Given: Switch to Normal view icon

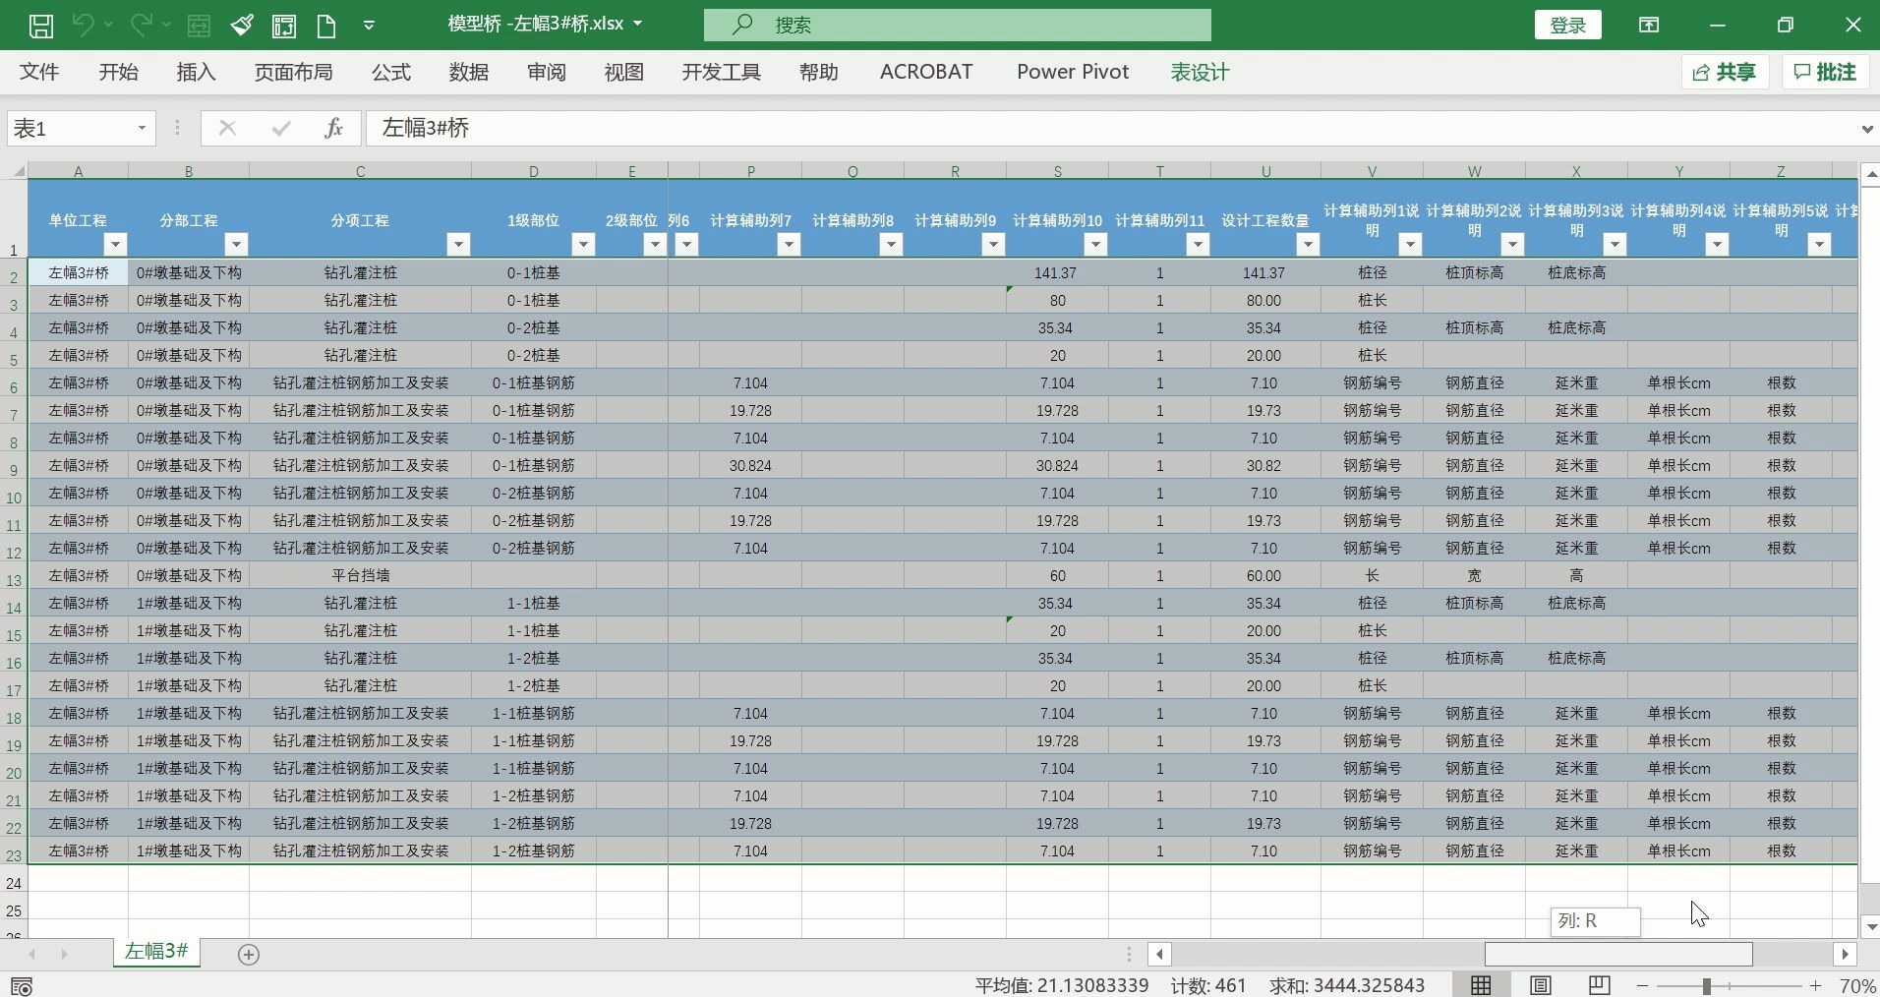Looking at the screenshot, I should point(1481,985).
